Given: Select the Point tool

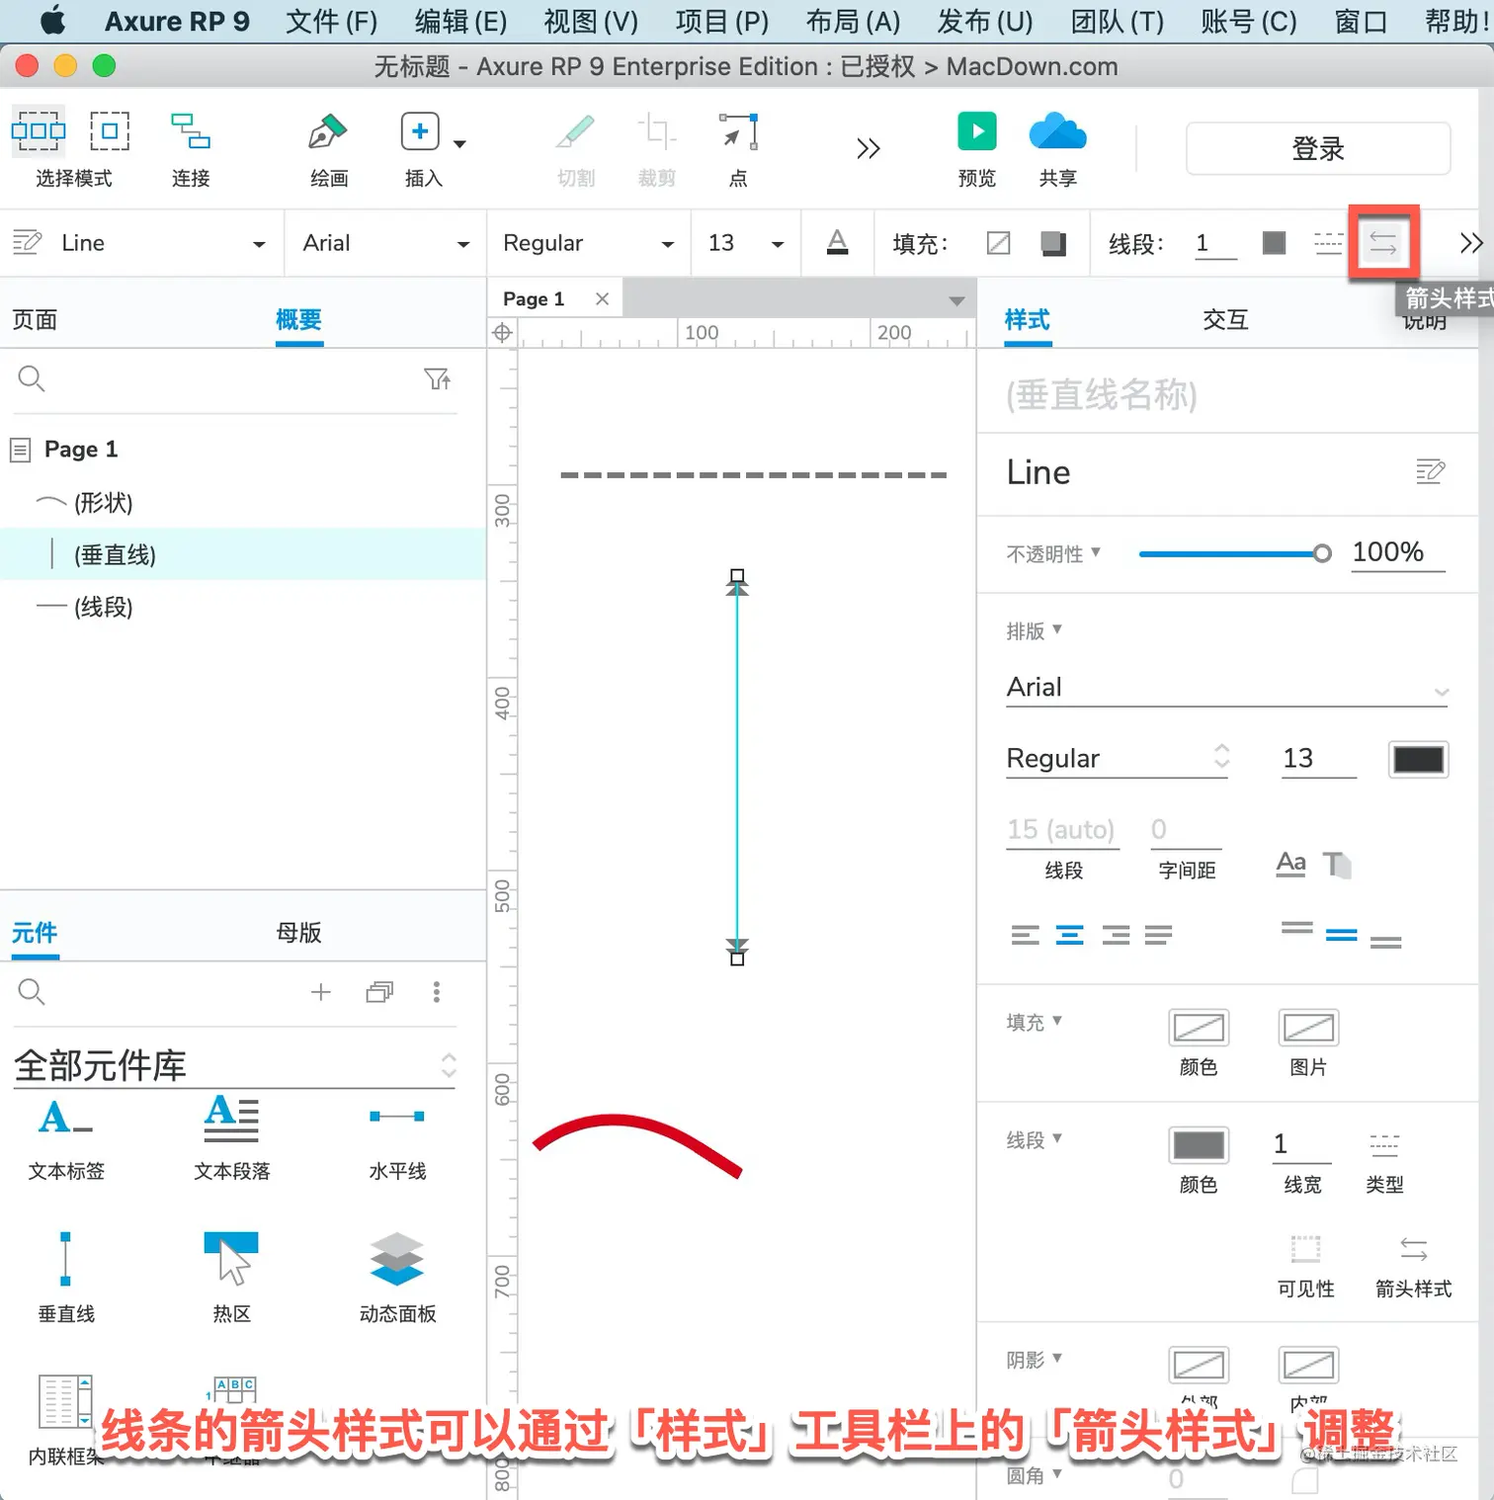Looking at the screenshot, I should [x=738, y=131].
